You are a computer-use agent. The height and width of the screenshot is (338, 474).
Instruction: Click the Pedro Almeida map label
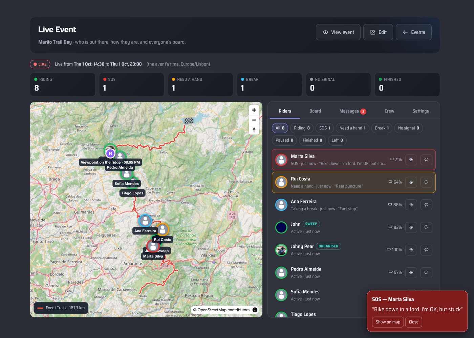[x=120, y=167]
